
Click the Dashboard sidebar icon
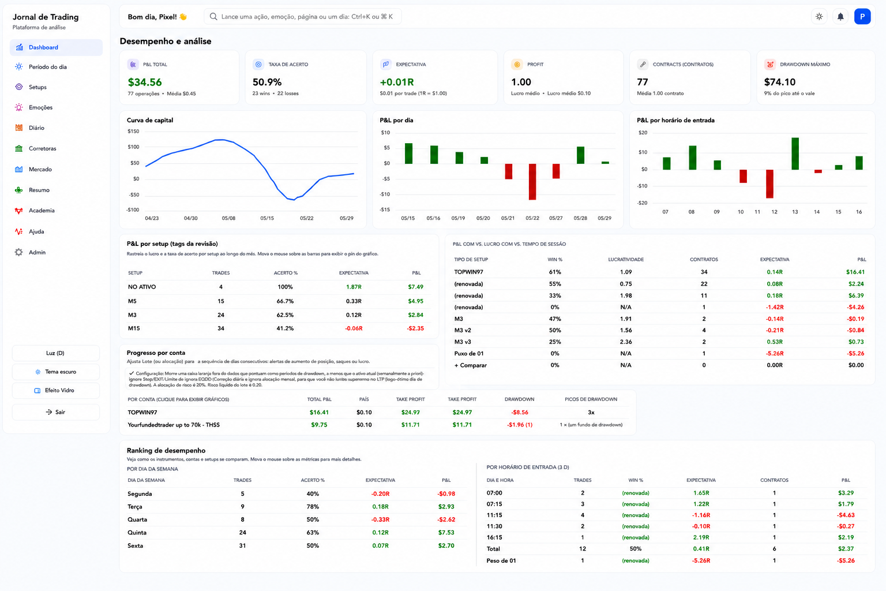point(19,47)
